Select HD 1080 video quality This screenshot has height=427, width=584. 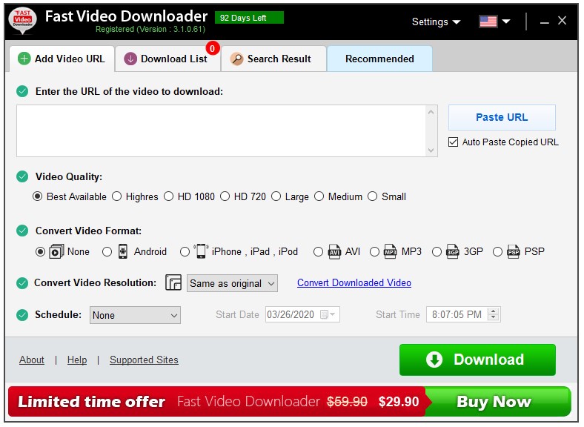169,196
